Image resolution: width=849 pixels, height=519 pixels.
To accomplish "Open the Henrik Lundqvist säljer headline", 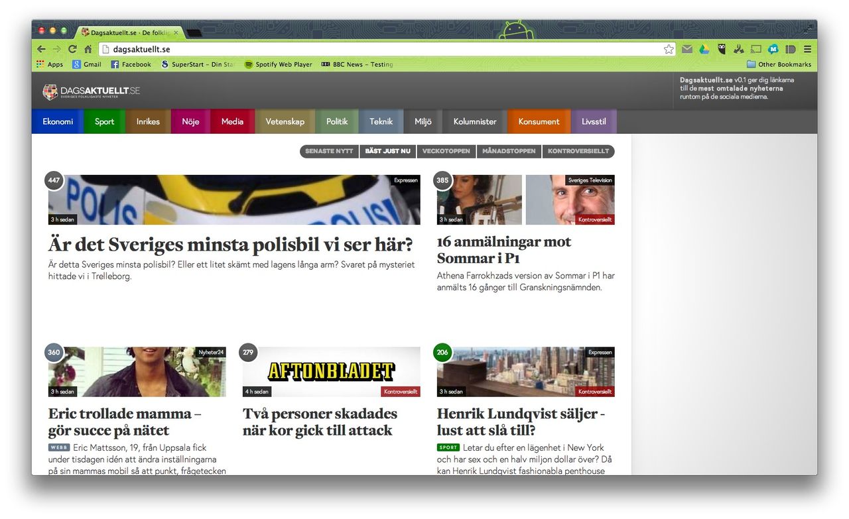I will 521,422.
